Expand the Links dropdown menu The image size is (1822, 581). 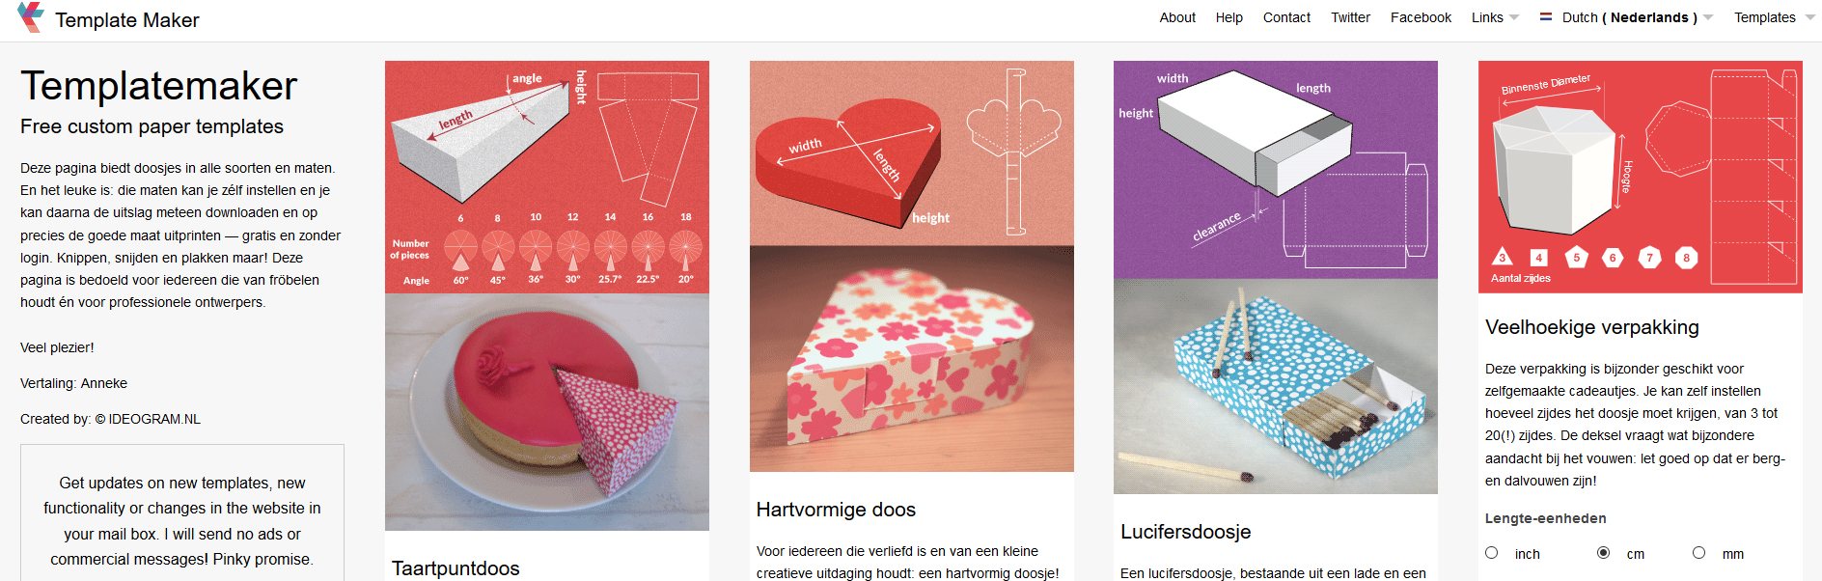(x=1495, y=17)
